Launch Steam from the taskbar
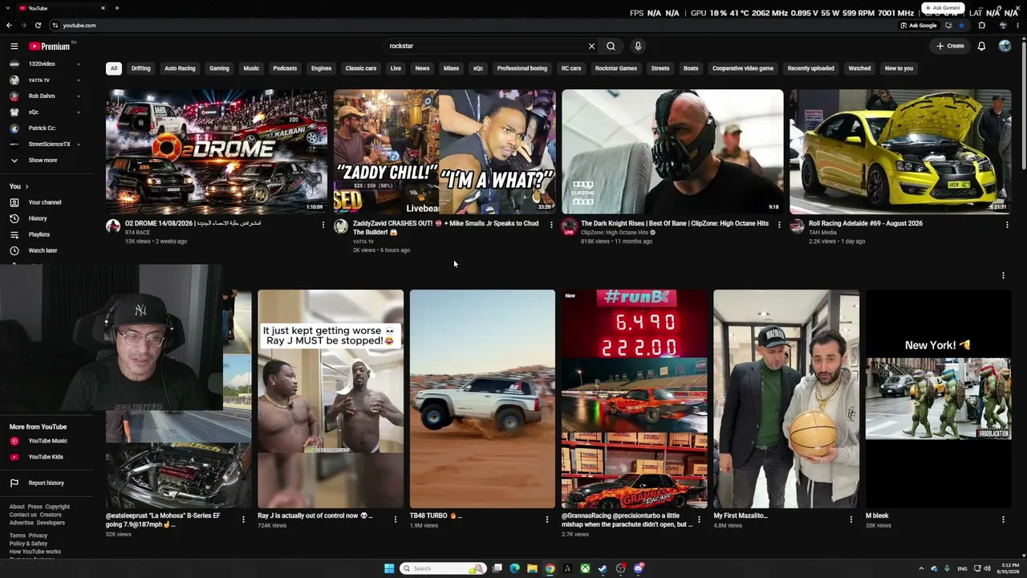Image resolution: width=1027 pixels, height=578 pixels. pyautogui.click(x=603, y=568)
